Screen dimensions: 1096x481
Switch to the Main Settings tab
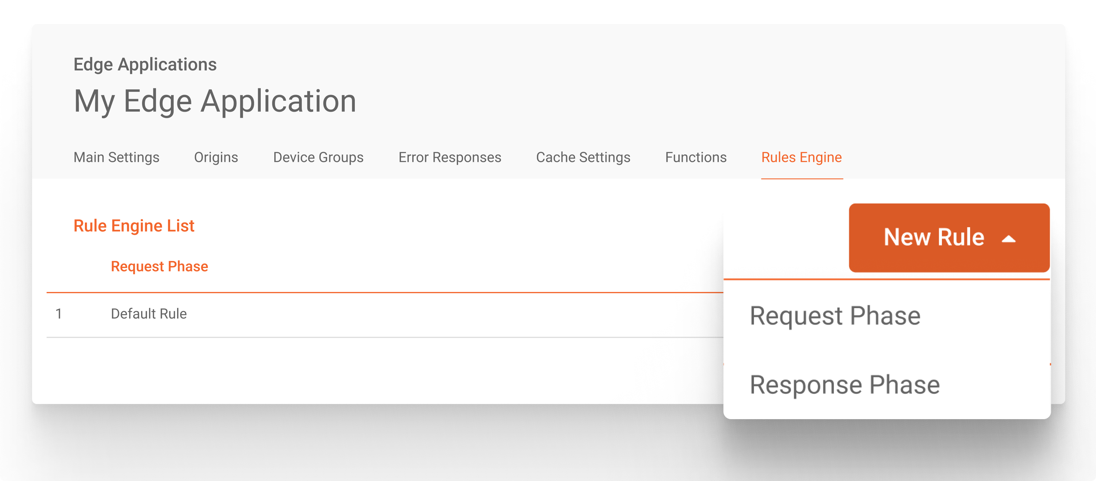116,157
